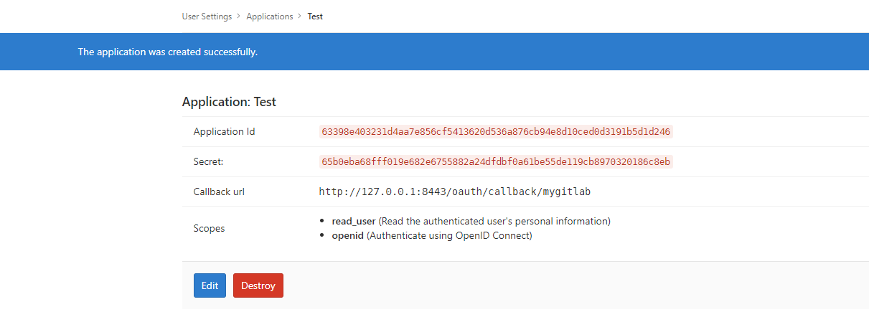The image size is (869, 312).
Task: Click the chevron after Applications breadcrumb
Action: tap(300, 16)
